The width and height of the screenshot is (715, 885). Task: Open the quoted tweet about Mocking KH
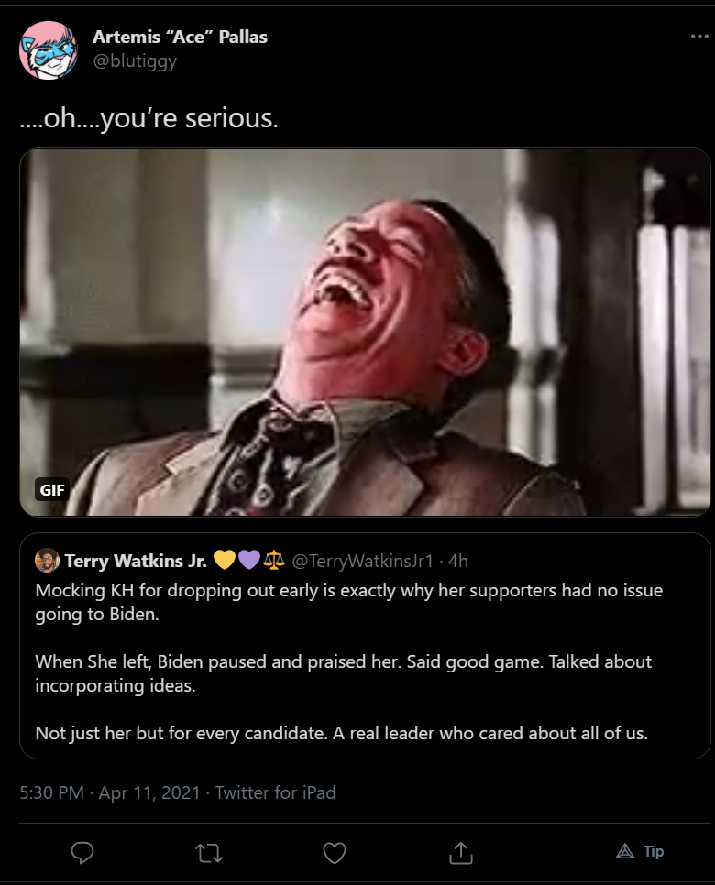coord(365,646)
